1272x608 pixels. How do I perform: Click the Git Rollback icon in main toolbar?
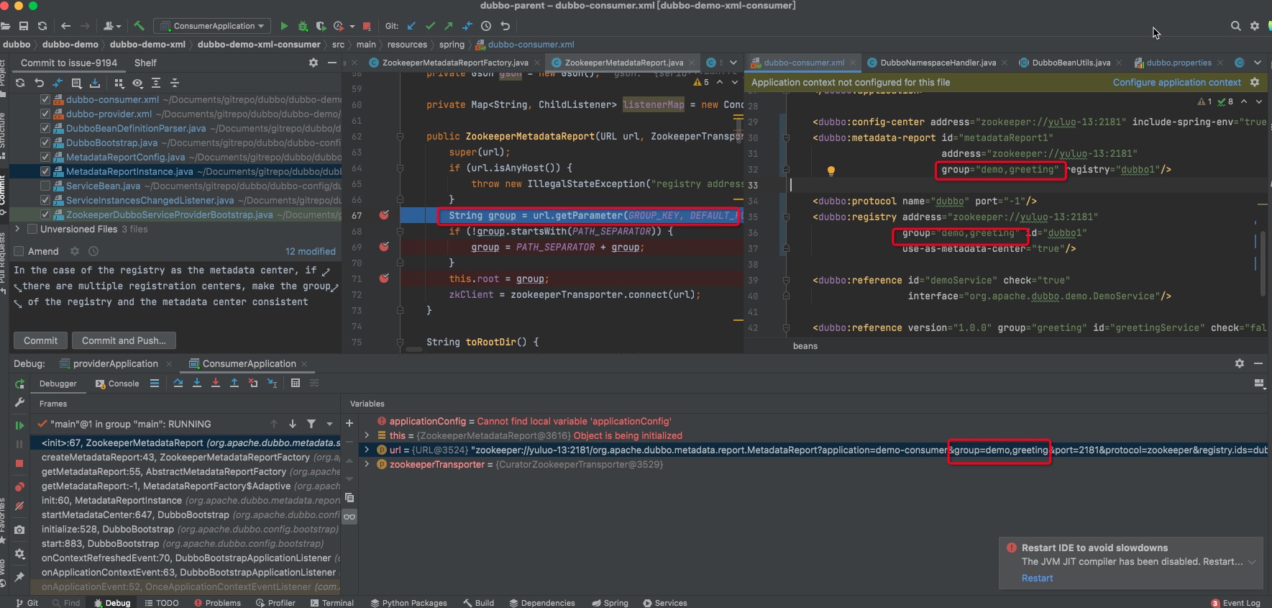pos(505,26)
